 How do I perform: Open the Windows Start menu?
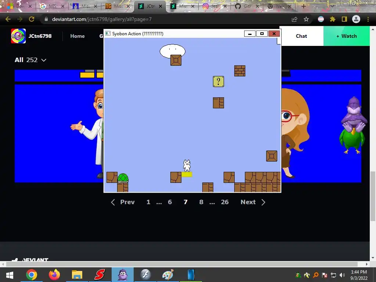coord(10,275)
